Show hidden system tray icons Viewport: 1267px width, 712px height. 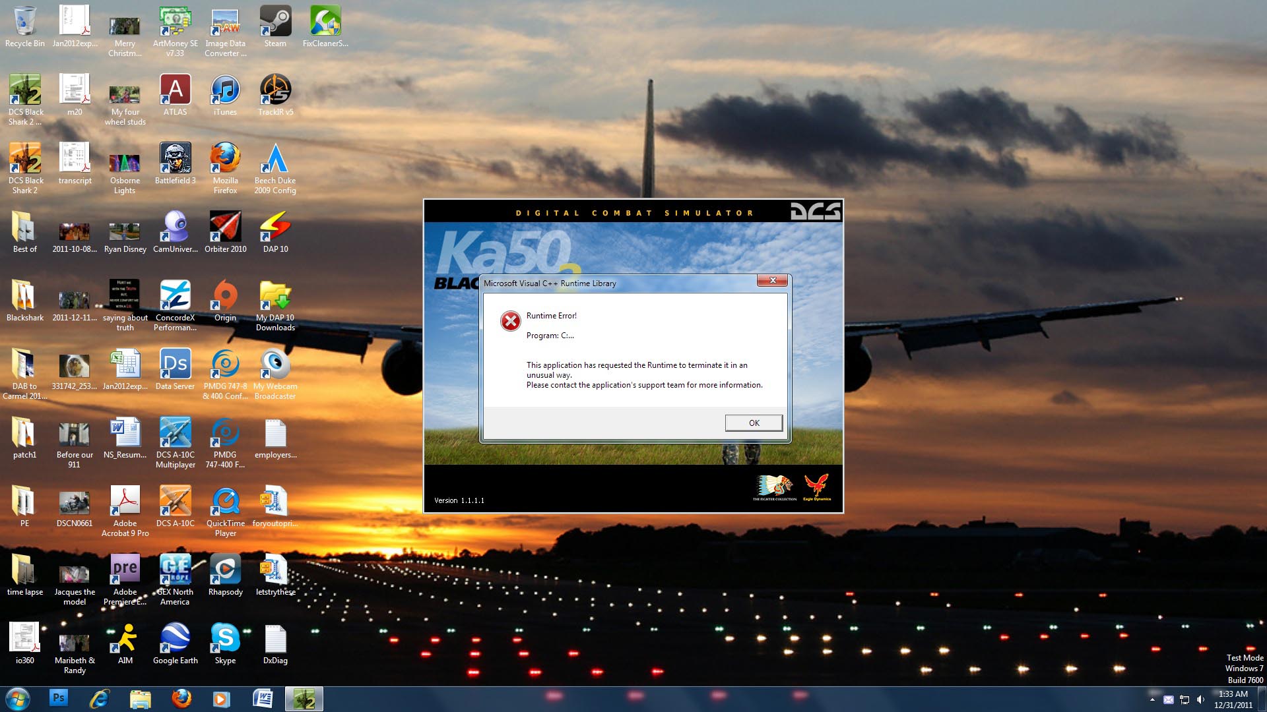[1152, 699]
